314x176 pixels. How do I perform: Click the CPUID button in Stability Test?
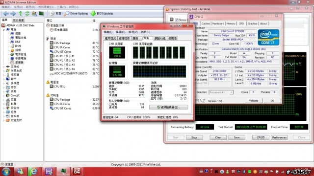point(261,137)
